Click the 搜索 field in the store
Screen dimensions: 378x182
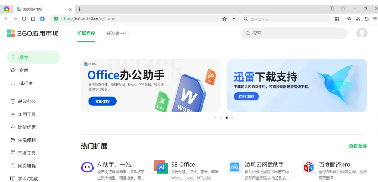click(294, 33)
